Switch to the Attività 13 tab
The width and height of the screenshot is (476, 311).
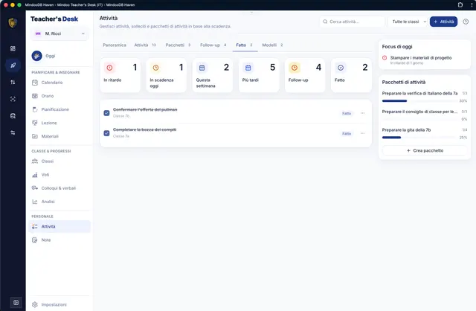pyautogui.click(x=145, y=45)
